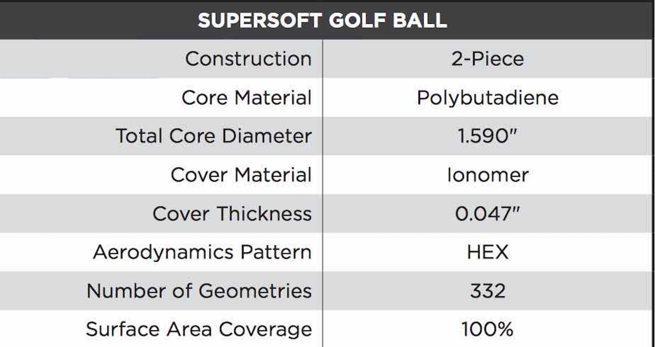Screen dimensions: 655x347
Task: Click the 2-Piece value
Action: coord(488,59)
